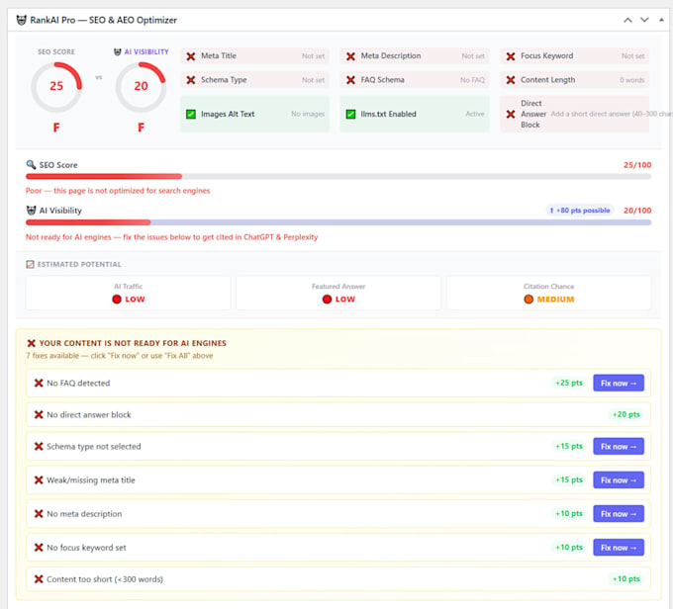Click the magnifier icon beside SEO Score
The width and height of the screenshot is (673, 609).
[31, 165]
